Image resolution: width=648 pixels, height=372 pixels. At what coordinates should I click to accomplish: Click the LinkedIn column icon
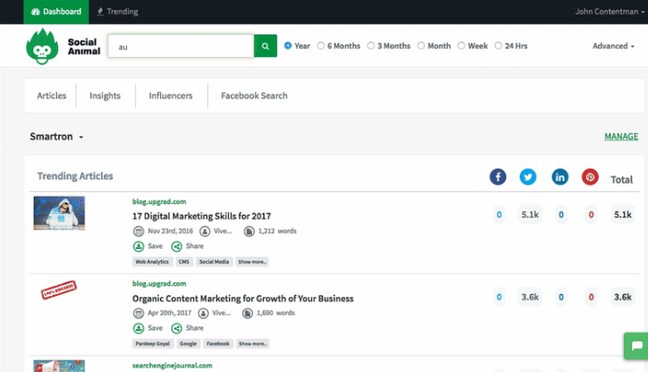coord(560,177)
